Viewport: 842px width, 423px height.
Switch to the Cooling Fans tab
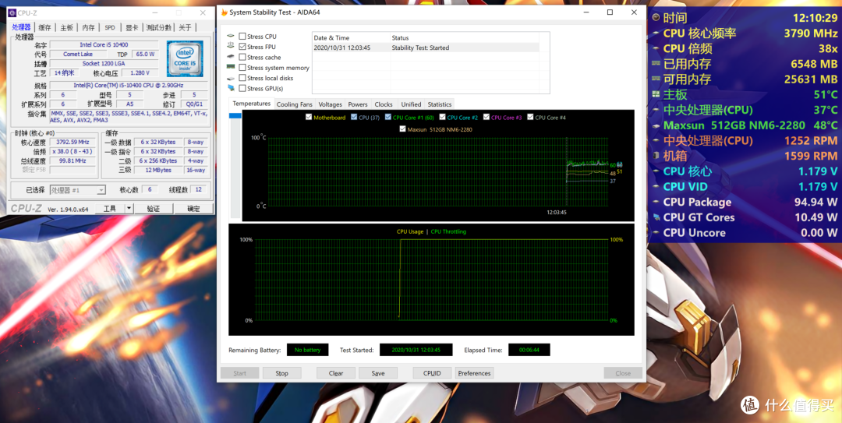click(294, 104)
